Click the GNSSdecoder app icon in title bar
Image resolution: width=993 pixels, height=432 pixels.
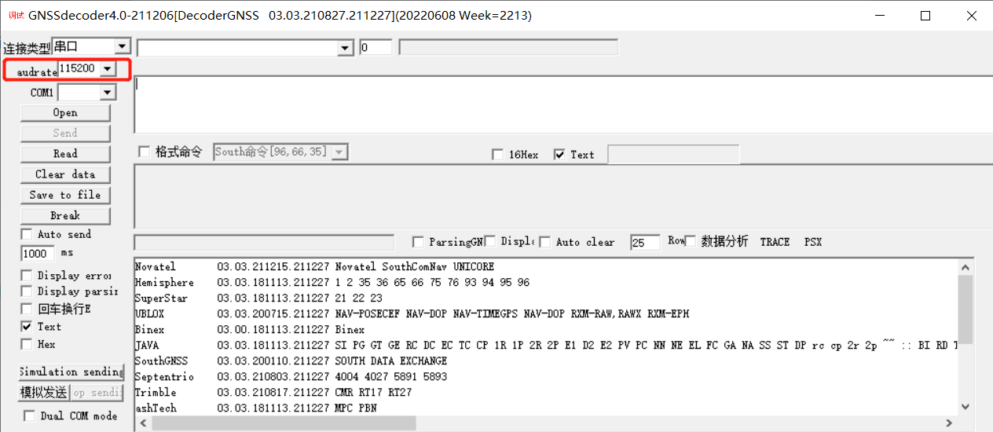coord(16,15)
